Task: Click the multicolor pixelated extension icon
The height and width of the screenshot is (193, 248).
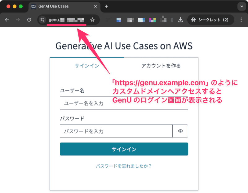Action: click(152, 20)
